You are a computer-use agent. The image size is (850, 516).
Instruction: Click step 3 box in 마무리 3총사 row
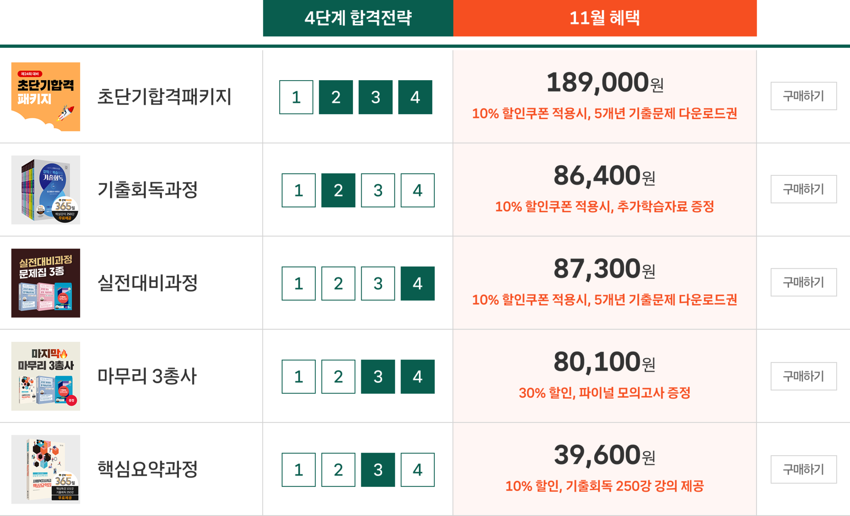click(378, 376)
